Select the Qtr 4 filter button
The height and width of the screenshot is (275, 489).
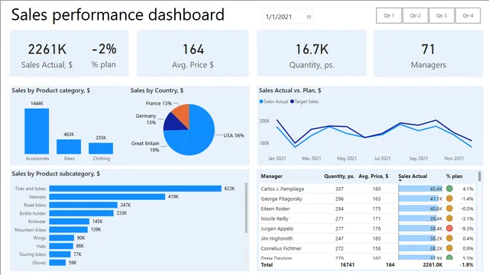468,15
